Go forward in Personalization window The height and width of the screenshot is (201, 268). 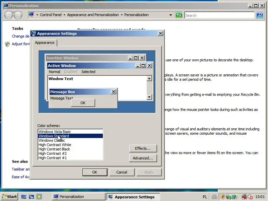pyautogui.click(x=18, y=15)
